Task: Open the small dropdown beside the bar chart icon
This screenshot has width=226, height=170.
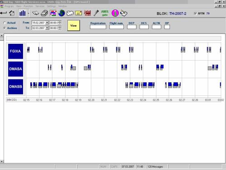Action: 28,13
